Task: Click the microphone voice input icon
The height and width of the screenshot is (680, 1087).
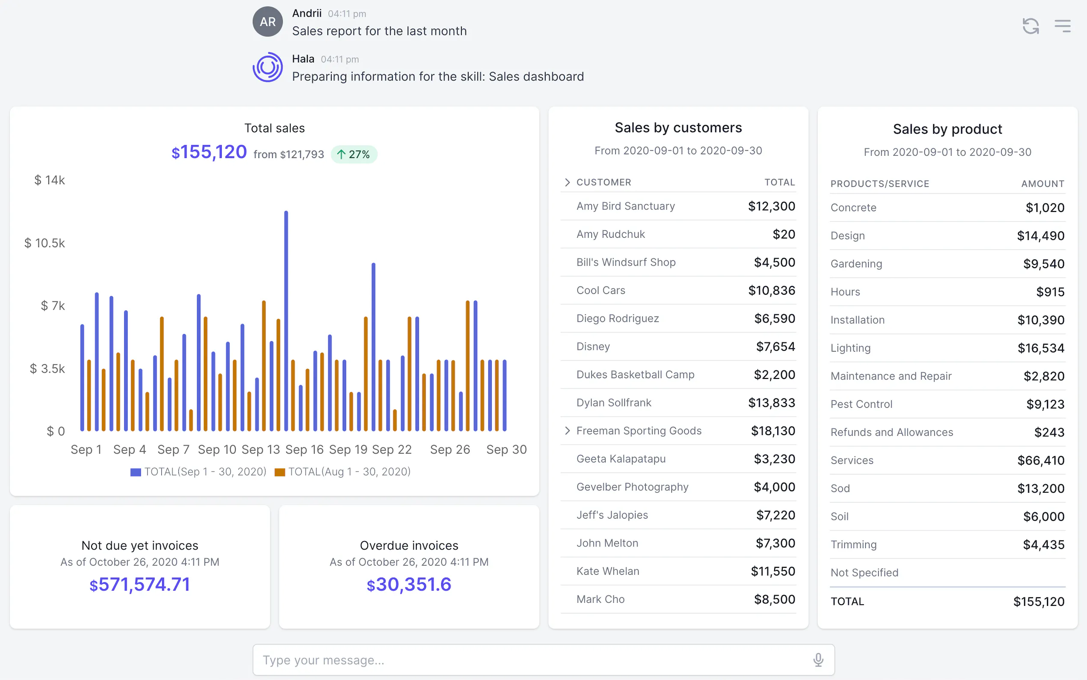Action: tap(818, 659)
